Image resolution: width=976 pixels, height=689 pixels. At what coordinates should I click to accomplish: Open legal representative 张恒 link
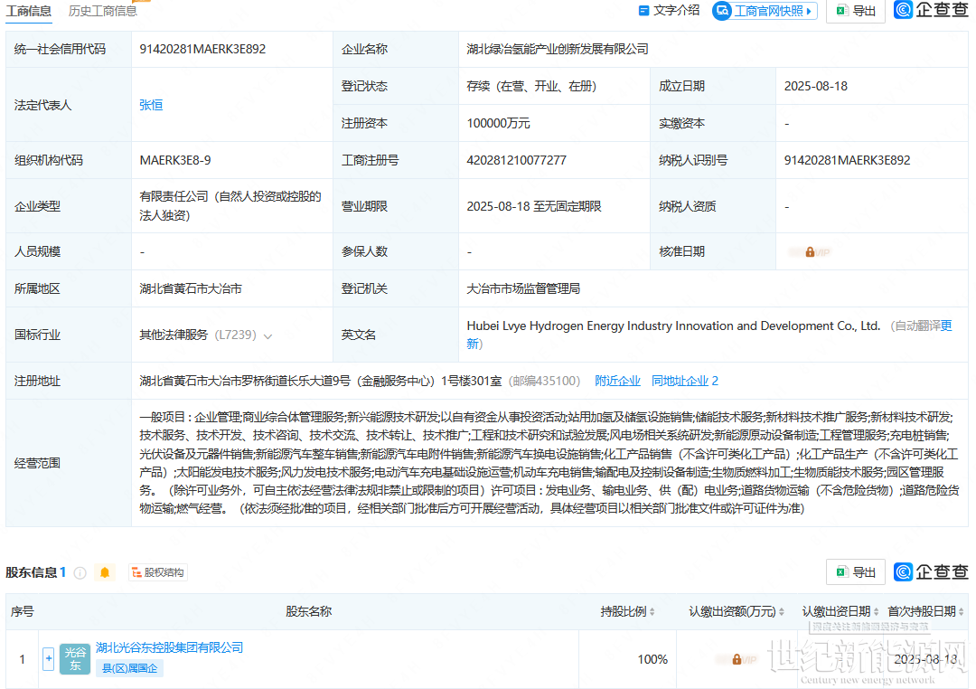tap(151, 105)
